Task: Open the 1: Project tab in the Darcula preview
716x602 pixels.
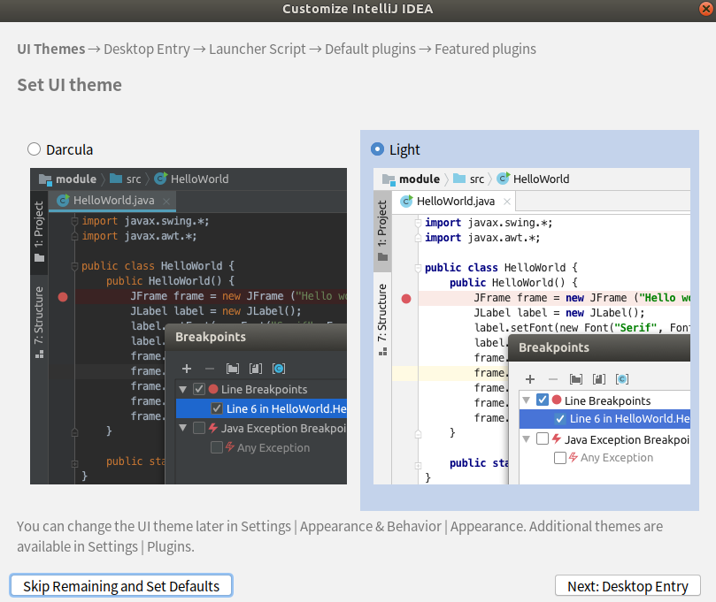Action: tap(39, 232)
